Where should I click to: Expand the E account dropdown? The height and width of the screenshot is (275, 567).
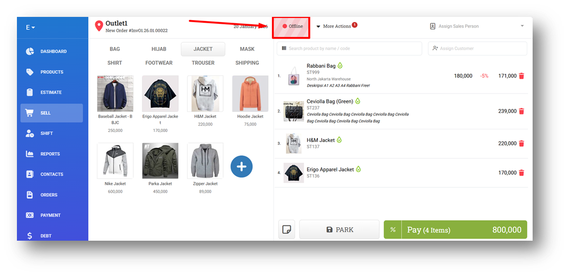click(30, 27)
